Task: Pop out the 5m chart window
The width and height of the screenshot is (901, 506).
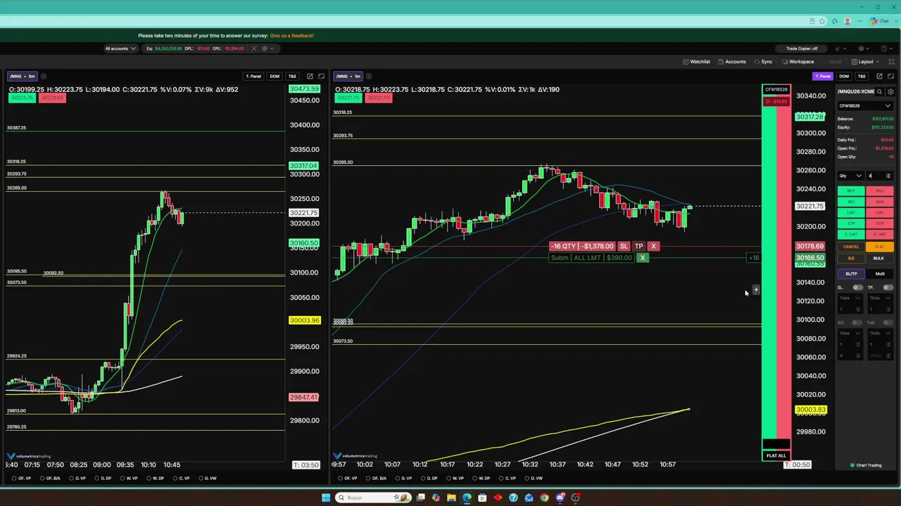Action: [x=310, y=76]
